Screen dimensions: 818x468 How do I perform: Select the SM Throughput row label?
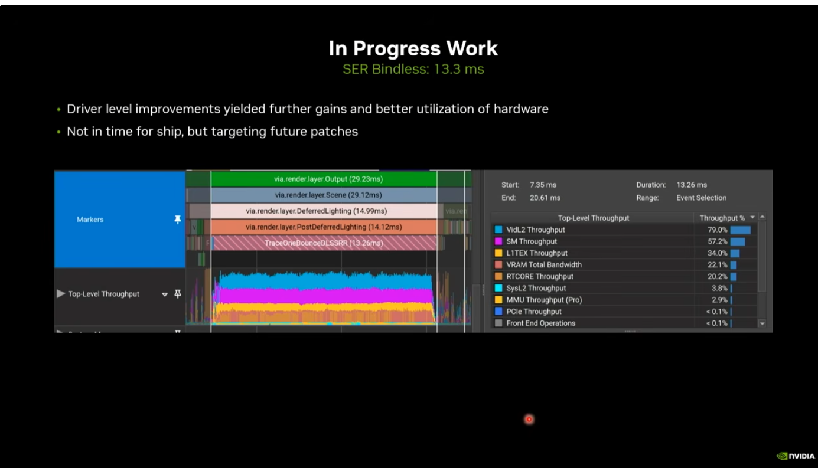532,241
